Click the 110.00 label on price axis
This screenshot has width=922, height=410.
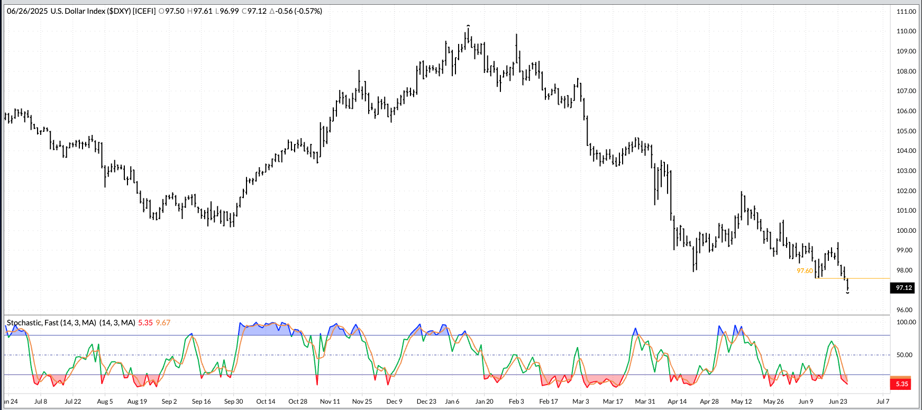(906, 31)
